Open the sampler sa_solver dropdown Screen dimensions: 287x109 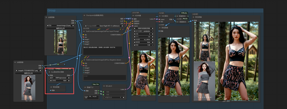click(x=143, y=39)
